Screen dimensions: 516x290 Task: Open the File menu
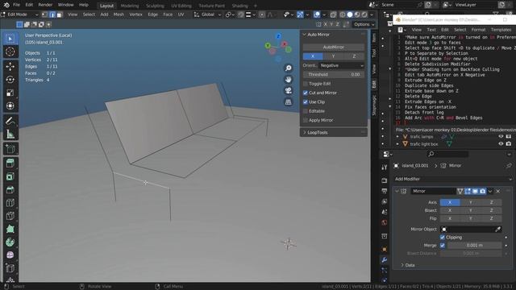tap(16, 5)
